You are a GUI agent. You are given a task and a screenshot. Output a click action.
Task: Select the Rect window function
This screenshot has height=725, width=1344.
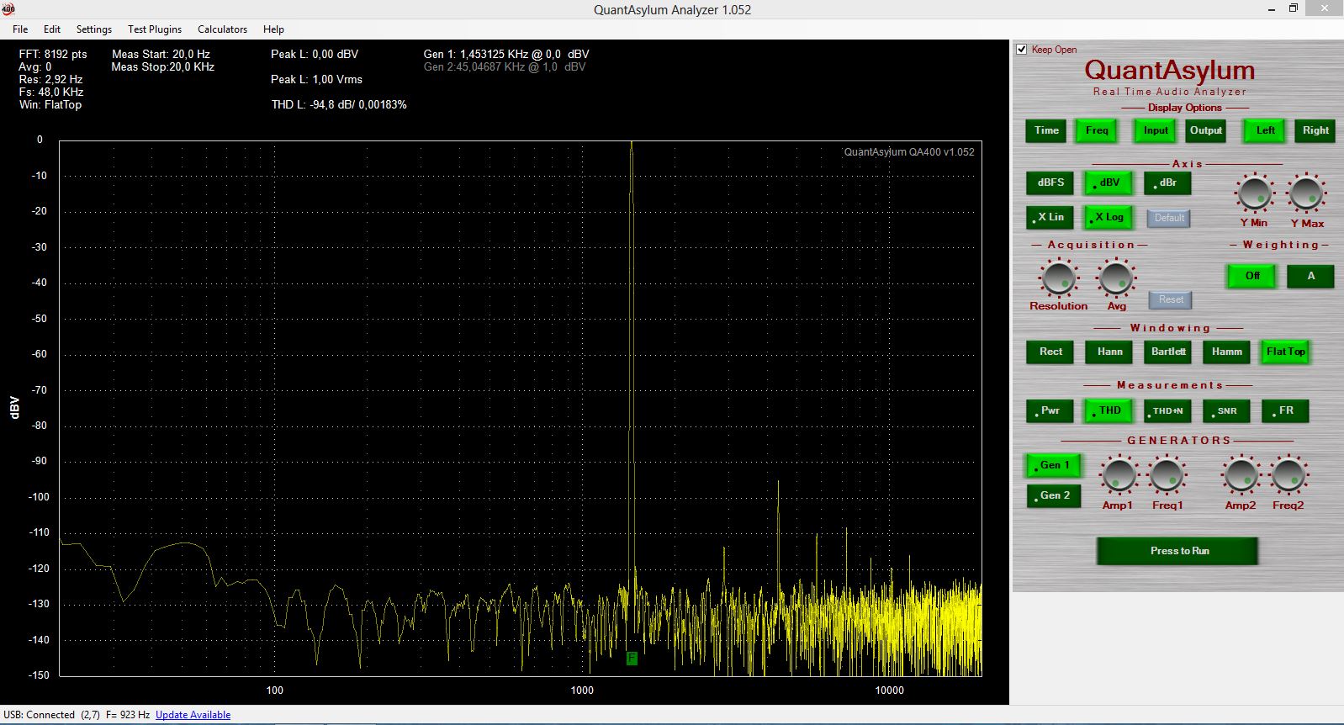coord(1050,352)
